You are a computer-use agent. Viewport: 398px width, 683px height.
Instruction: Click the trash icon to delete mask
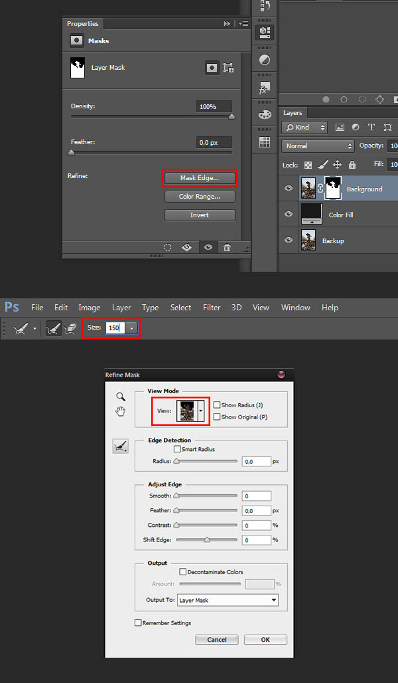pos(227,247)
